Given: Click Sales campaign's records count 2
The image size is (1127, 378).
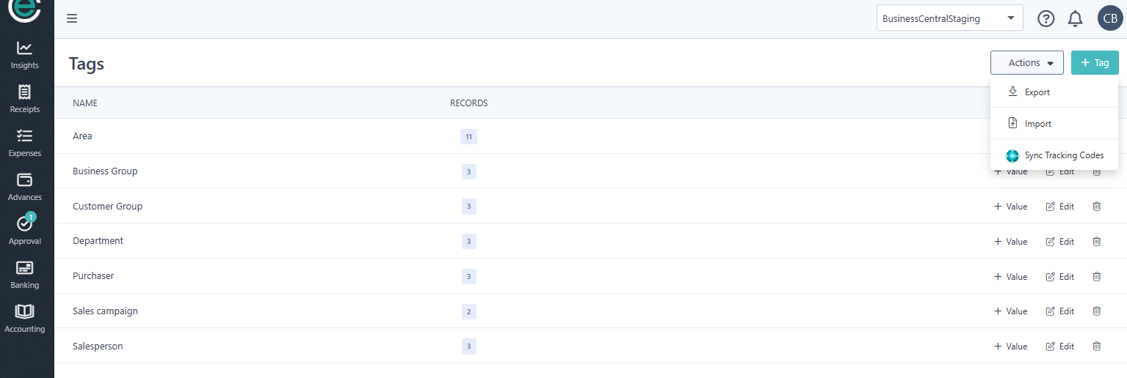Looking at the screenshot, I should [468, 312].
